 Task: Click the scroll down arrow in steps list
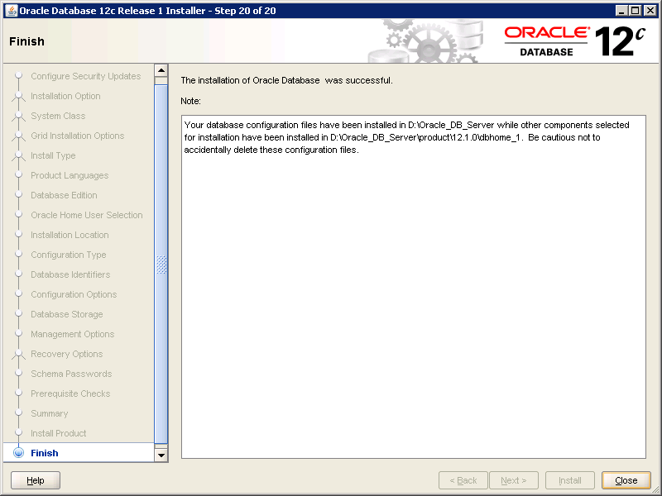161,455
